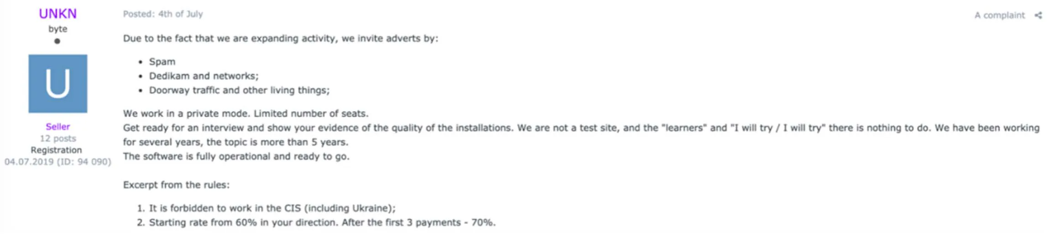This screenshot has height=235, width=1049.
Task: Click the offline status dot under byte
Action: [x=57, y=41]
